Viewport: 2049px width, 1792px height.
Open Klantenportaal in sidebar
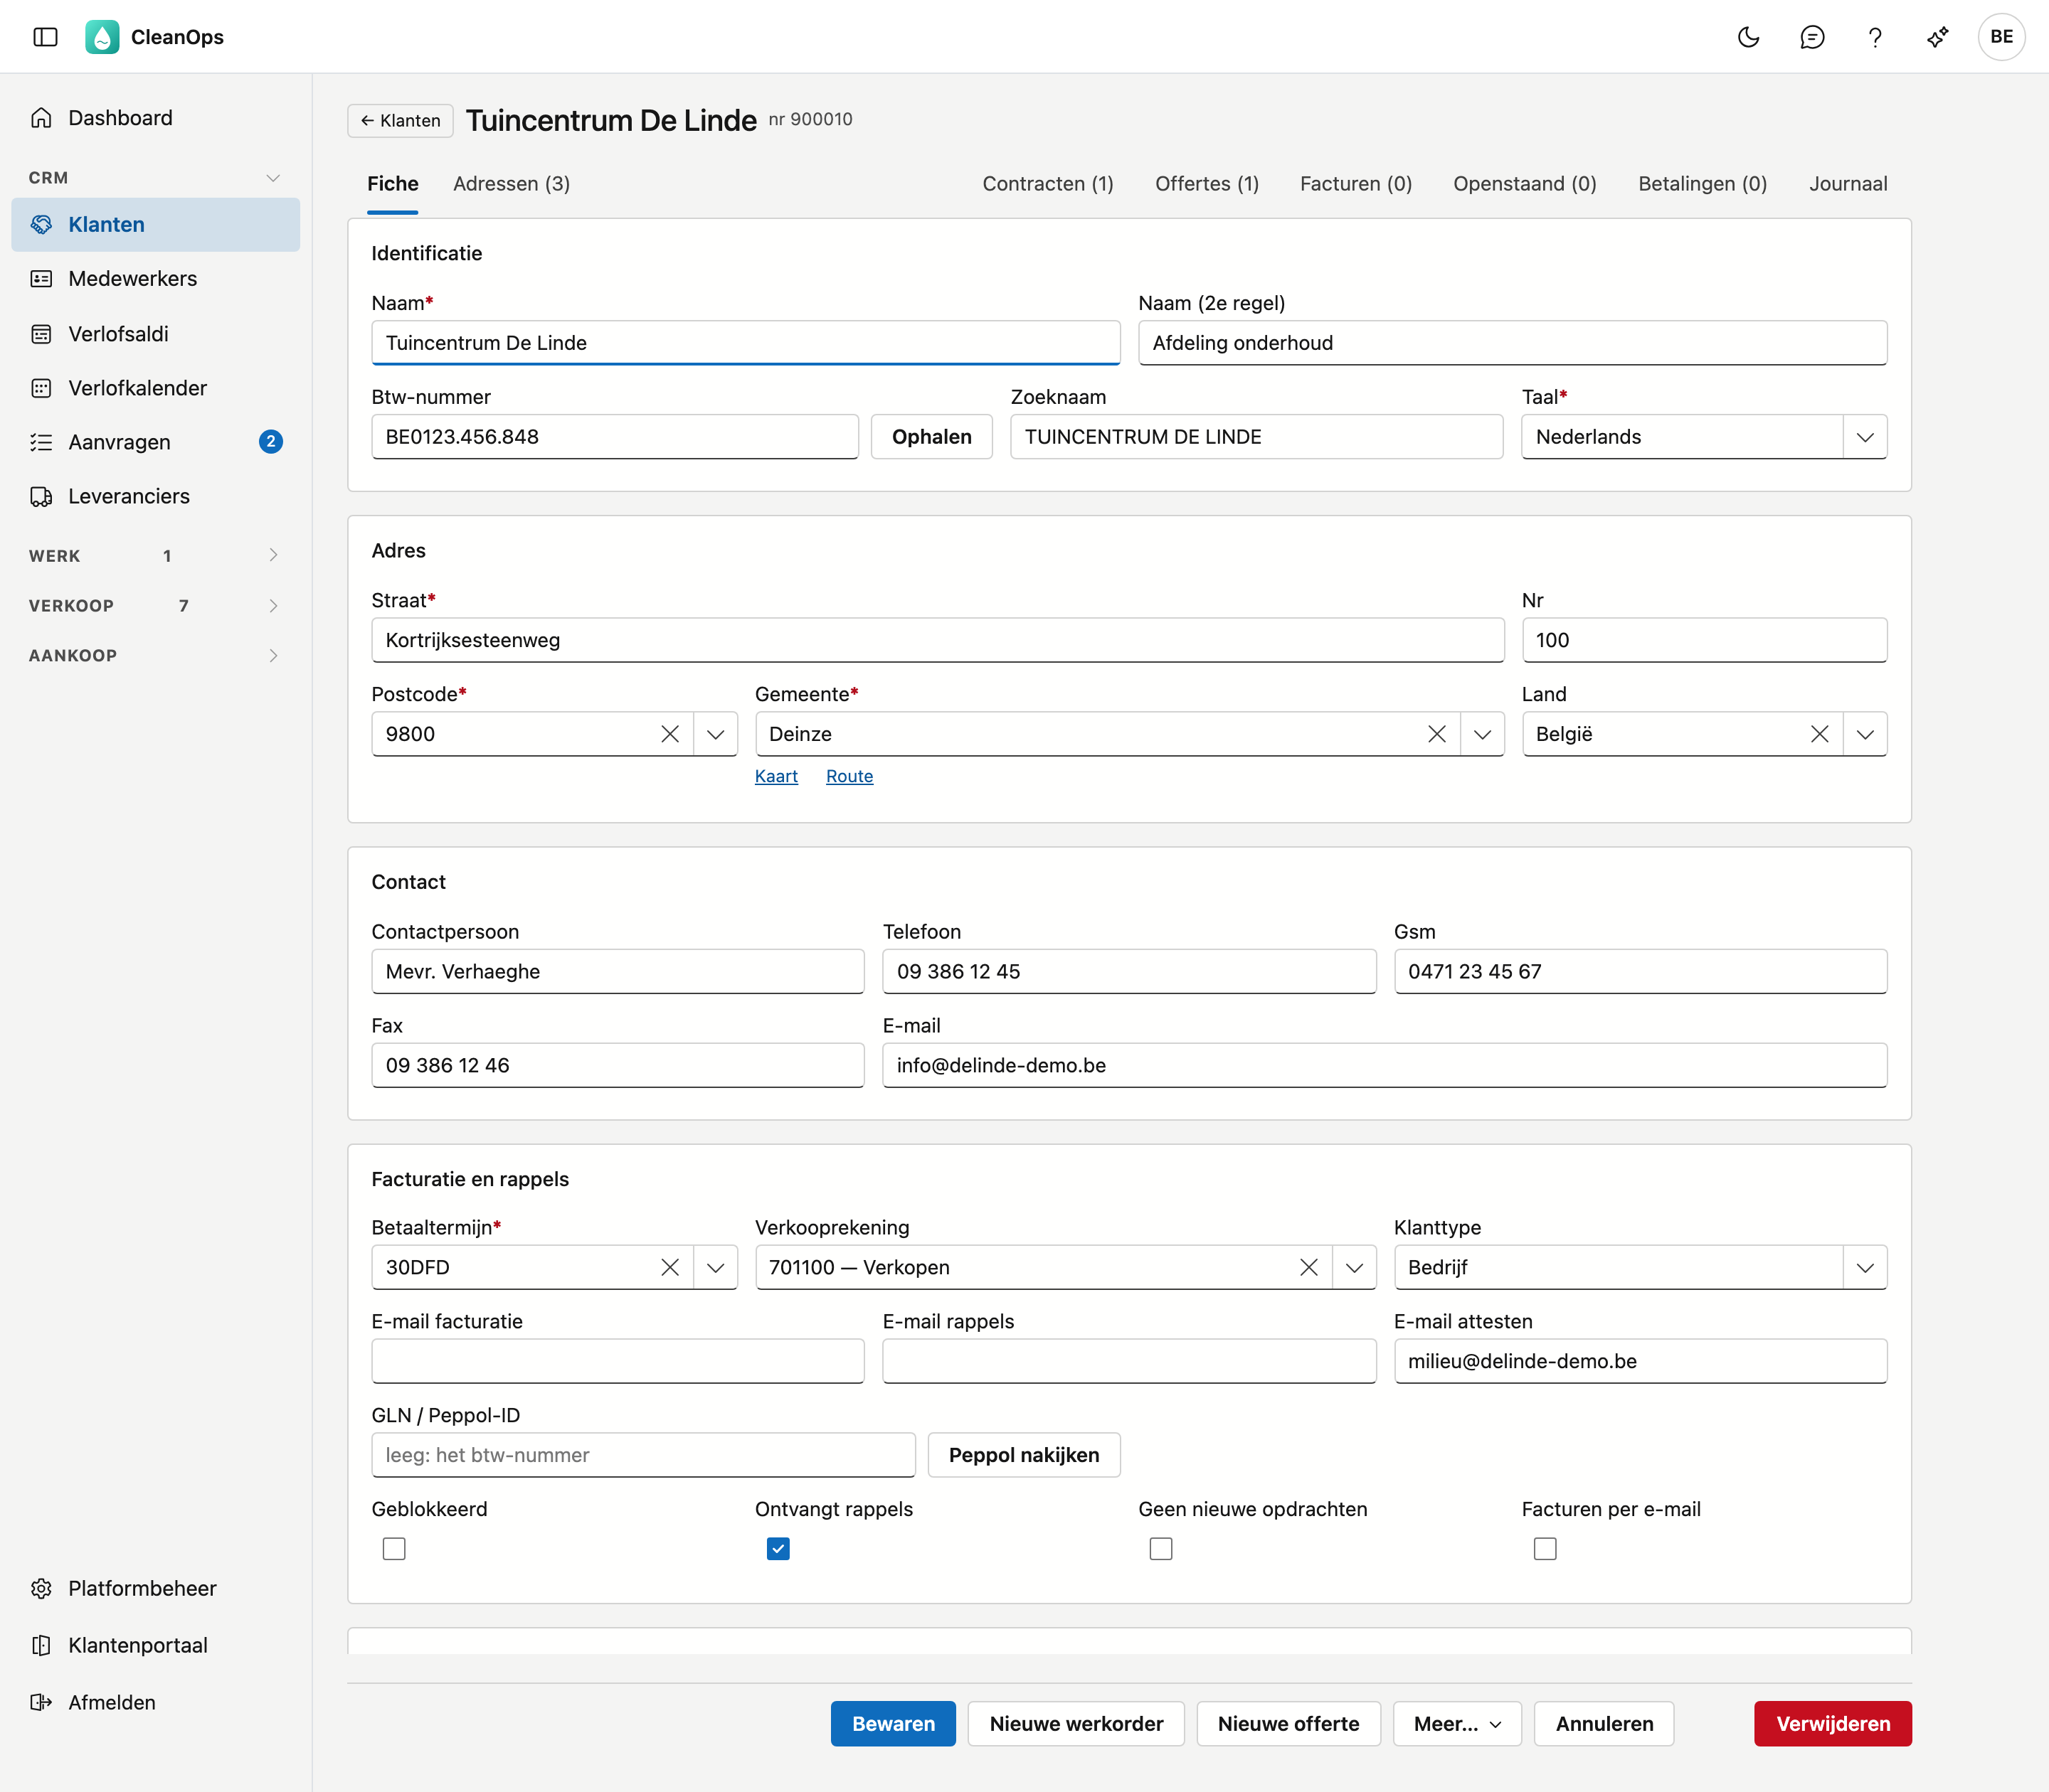tap(155, 1645)
